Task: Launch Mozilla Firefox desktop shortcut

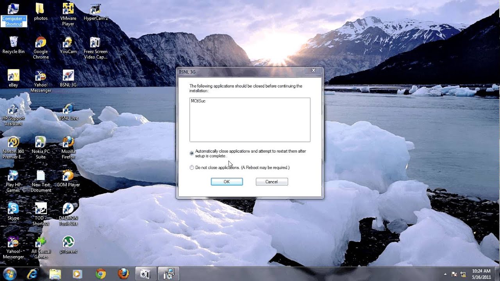Action: (68, 148)
